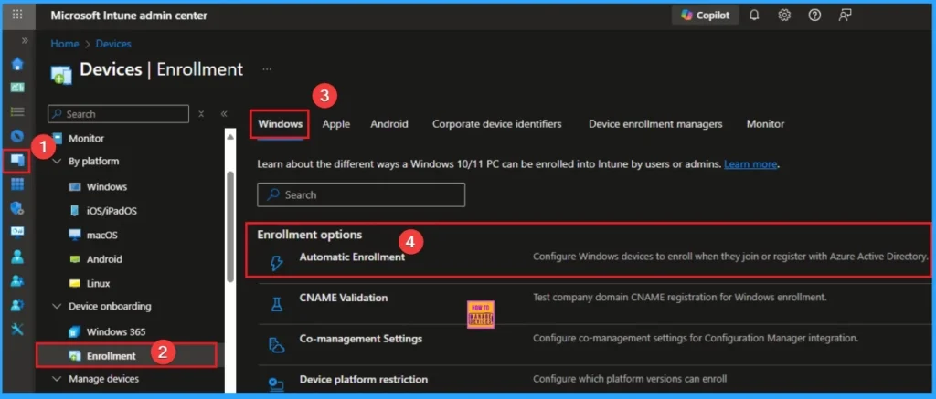Open help question mark icon
The width and height of the screenshot is (936, 399).
(x=814, y=16)
